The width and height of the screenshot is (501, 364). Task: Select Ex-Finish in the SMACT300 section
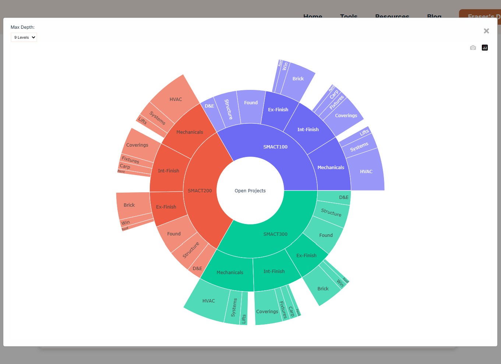(306, 255)
